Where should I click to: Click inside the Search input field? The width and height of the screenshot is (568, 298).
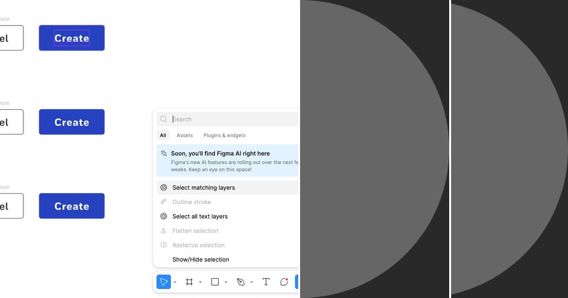(x=213, y=119)
